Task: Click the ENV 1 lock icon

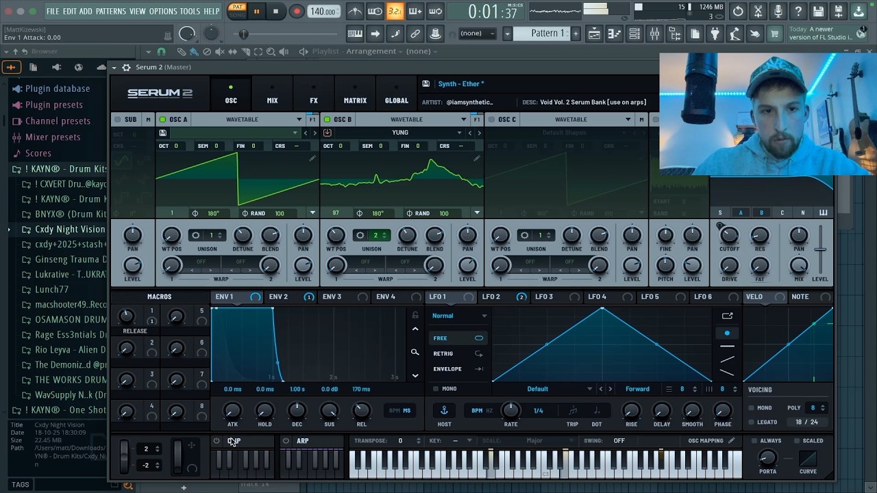Action: click(415, 315)
